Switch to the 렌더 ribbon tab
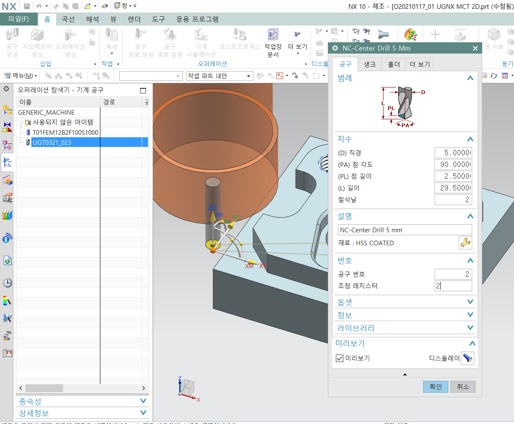This screenshot has height=424, width=514. (134, 19)
